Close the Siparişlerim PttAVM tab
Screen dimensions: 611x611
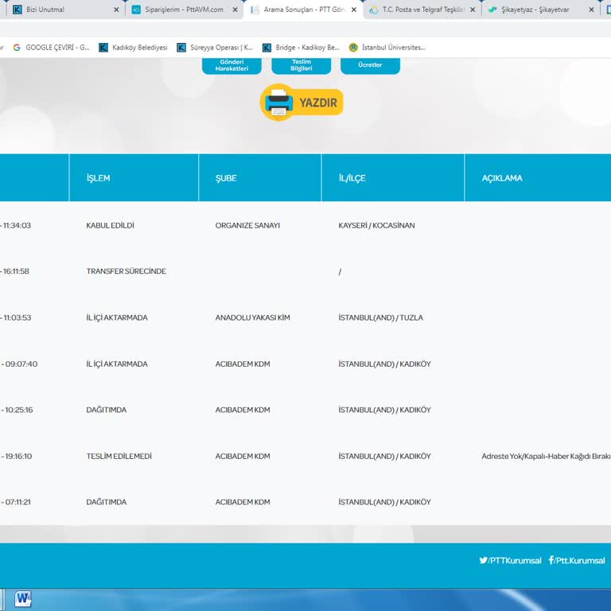point(235,10)
